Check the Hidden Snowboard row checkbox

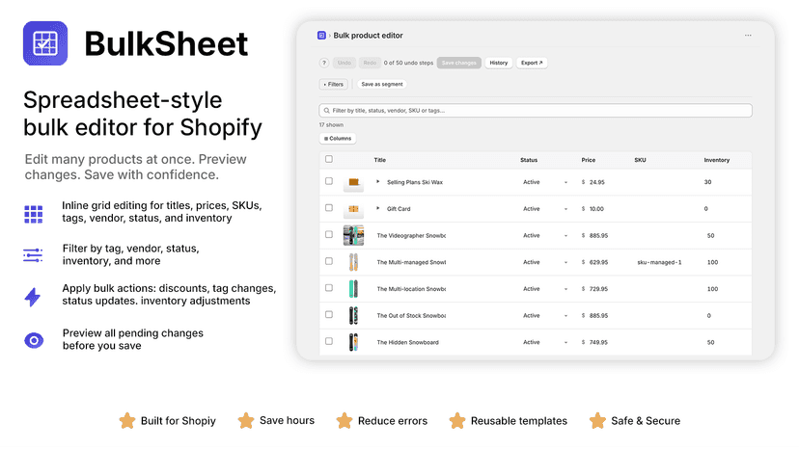[329, 341]
